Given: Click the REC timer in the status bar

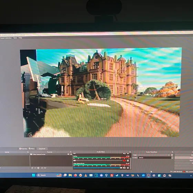Looking at the screenshot, I should 189,172.
